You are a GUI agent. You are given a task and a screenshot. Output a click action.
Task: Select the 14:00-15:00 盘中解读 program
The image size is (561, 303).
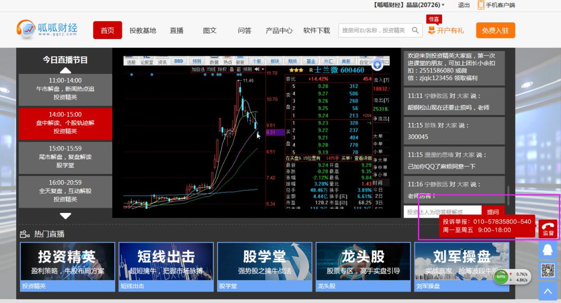click(x=65, y=123)
